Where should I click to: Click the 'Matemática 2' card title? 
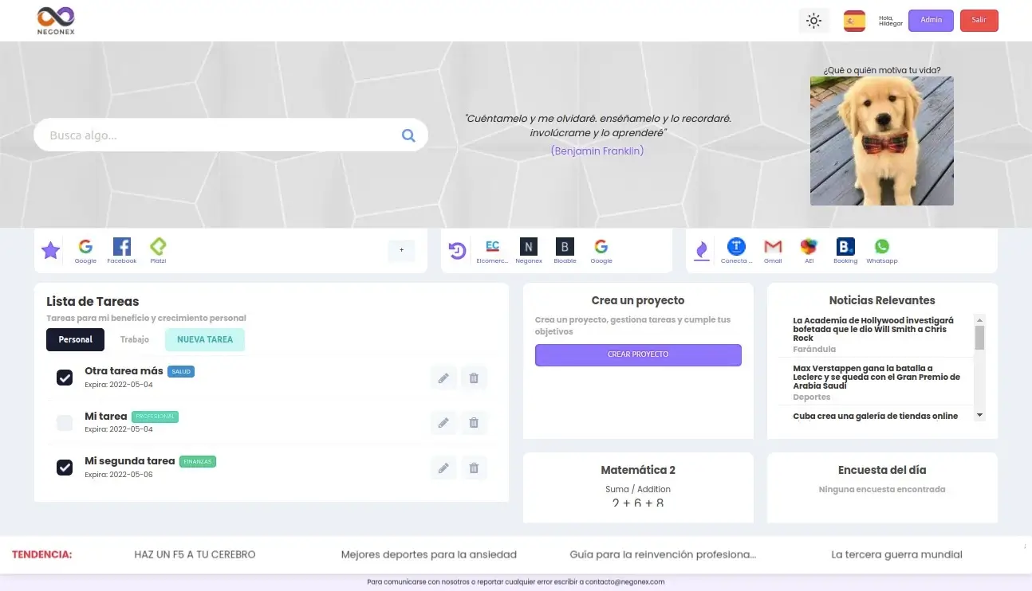click(638, 470)
